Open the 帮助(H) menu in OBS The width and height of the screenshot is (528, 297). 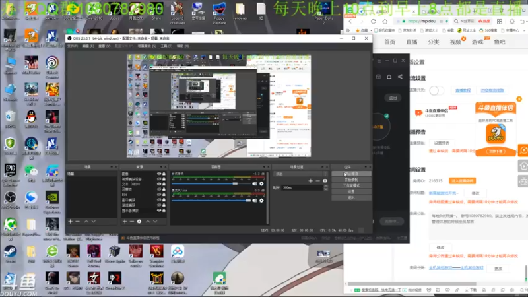coord(183,46)
